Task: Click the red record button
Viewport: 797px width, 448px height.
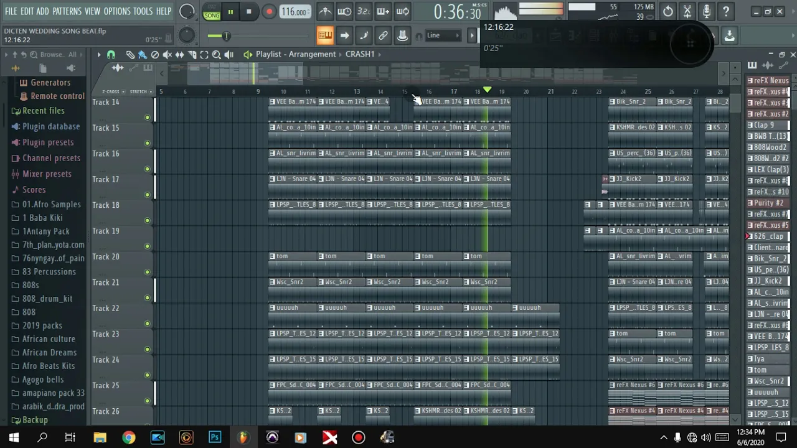Action: click(x=269, y=12)
